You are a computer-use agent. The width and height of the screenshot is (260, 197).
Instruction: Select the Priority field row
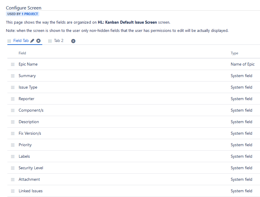click(25, 145)
